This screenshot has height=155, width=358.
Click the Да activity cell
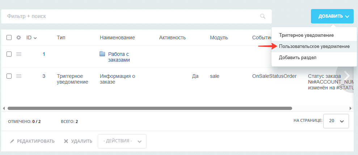[x=195, y=76]
